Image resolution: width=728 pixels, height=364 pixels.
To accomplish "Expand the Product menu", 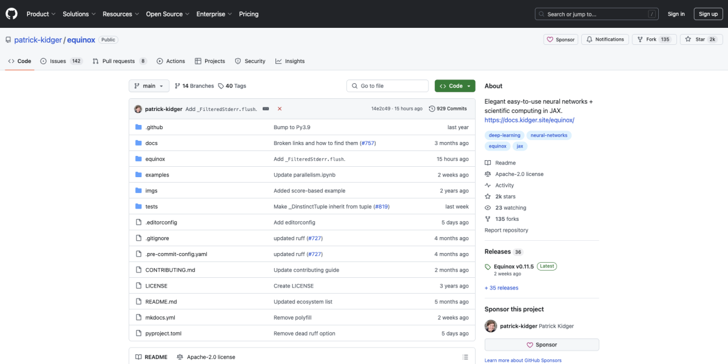I will [x=41, y=14].
